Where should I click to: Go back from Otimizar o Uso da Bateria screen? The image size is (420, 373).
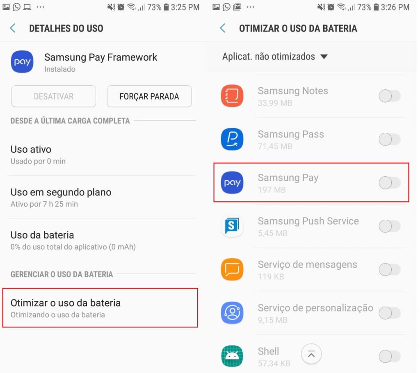(x=223, y=28)
